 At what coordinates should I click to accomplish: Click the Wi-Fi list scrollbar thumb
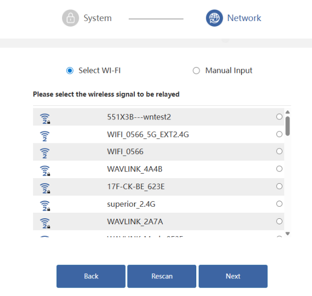pos(287,126)
